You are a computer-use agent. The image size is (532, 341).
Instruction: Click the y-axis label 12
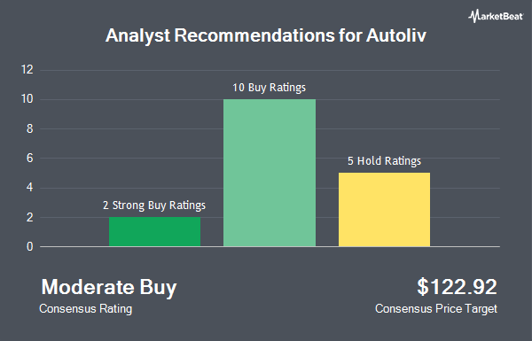27,70
